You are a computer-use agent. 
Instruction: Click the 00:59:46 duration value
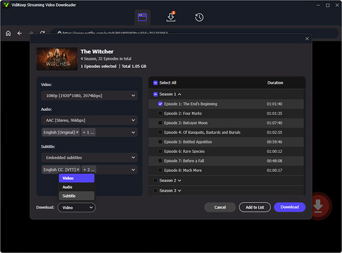274,142
